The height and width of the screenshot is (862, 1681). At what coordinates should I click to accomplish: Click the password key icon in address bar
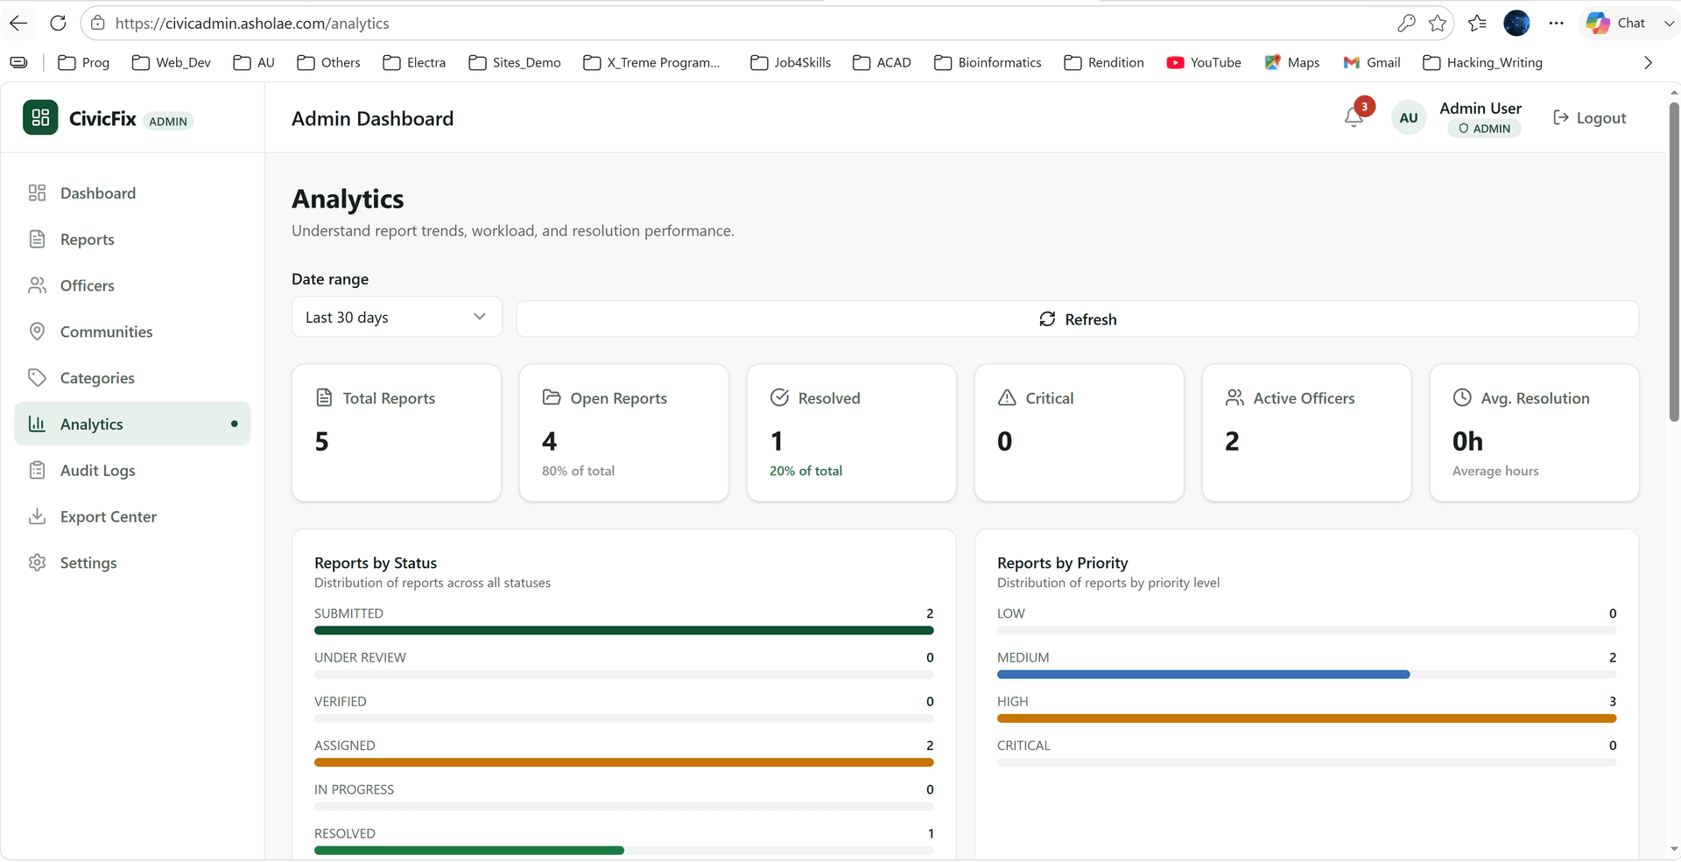pyautogui.click(x=1406, y=23)
